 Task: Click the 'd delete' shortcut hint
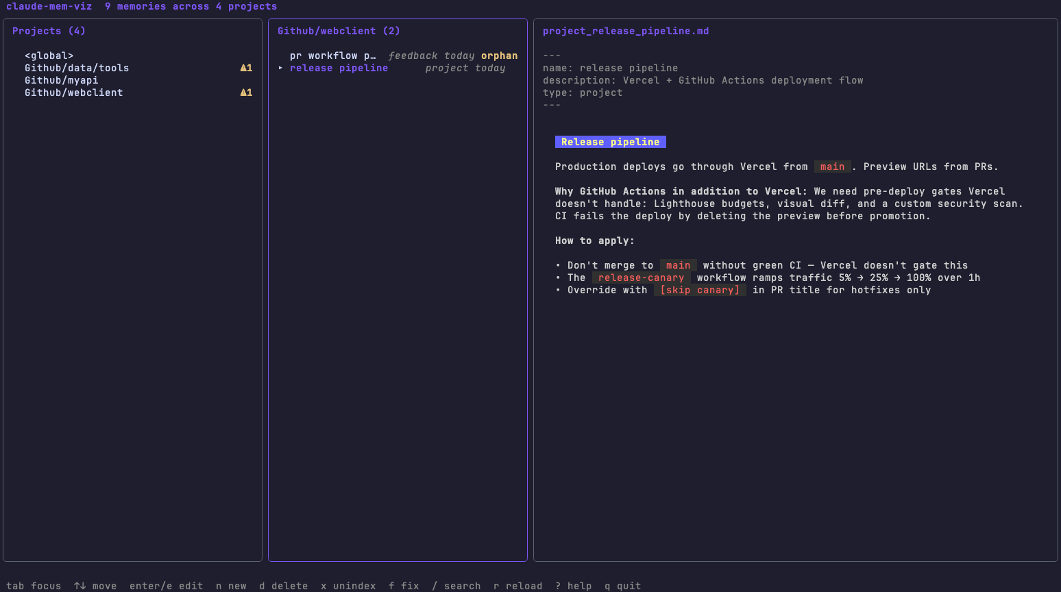[x=284, y=586]
